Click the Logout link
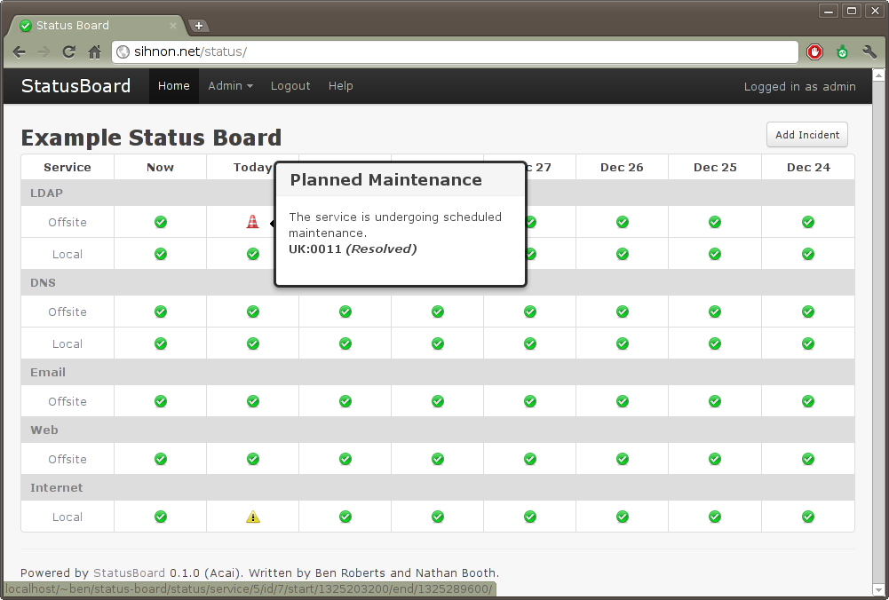 [290, 86]
